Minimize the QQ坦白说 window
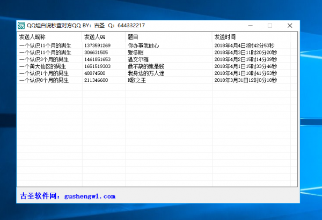Screen dimensions: 322x220 tap(250, 26)
